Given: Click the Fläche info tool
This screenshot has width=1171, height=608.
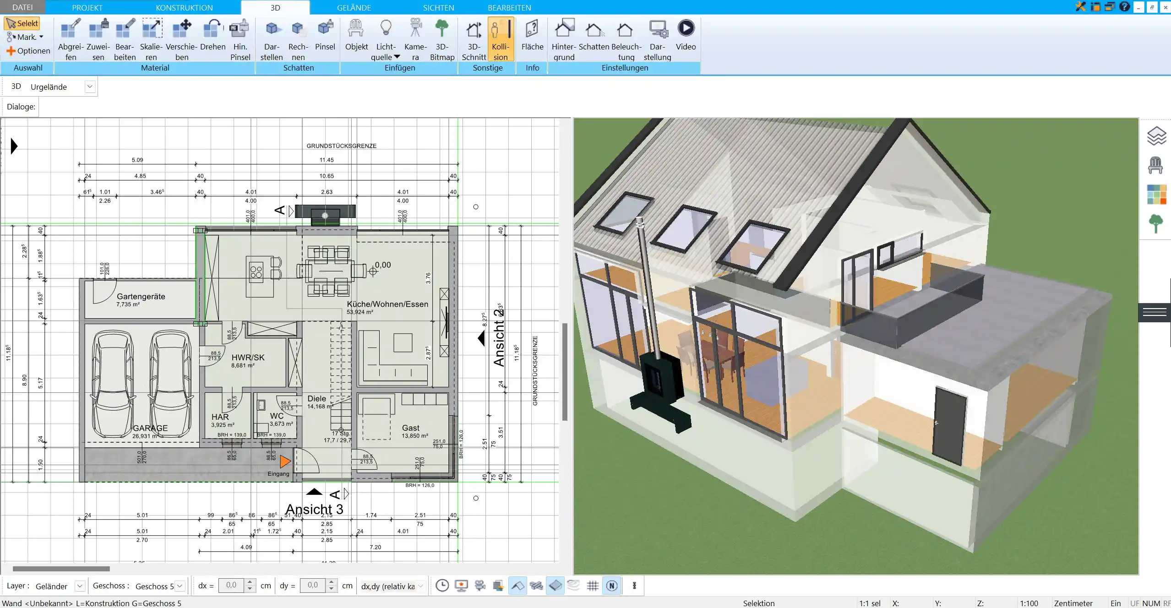Looking at the screenshot, I should [532, 35].
